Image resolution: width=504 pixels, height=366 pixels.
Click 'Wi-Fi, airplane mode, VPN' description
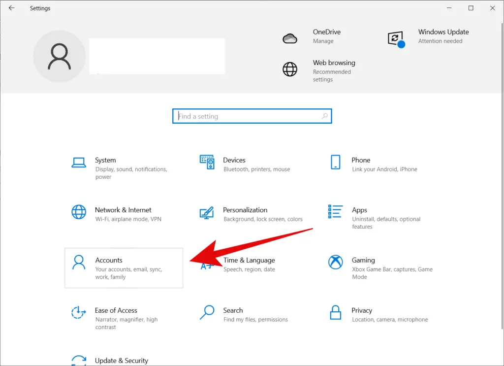128,219
